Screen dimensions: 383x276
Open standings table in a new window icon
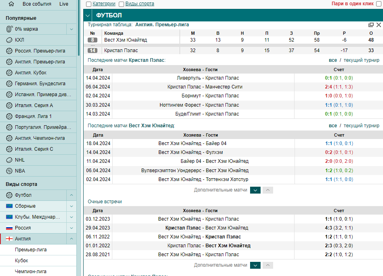coord(371,25)
